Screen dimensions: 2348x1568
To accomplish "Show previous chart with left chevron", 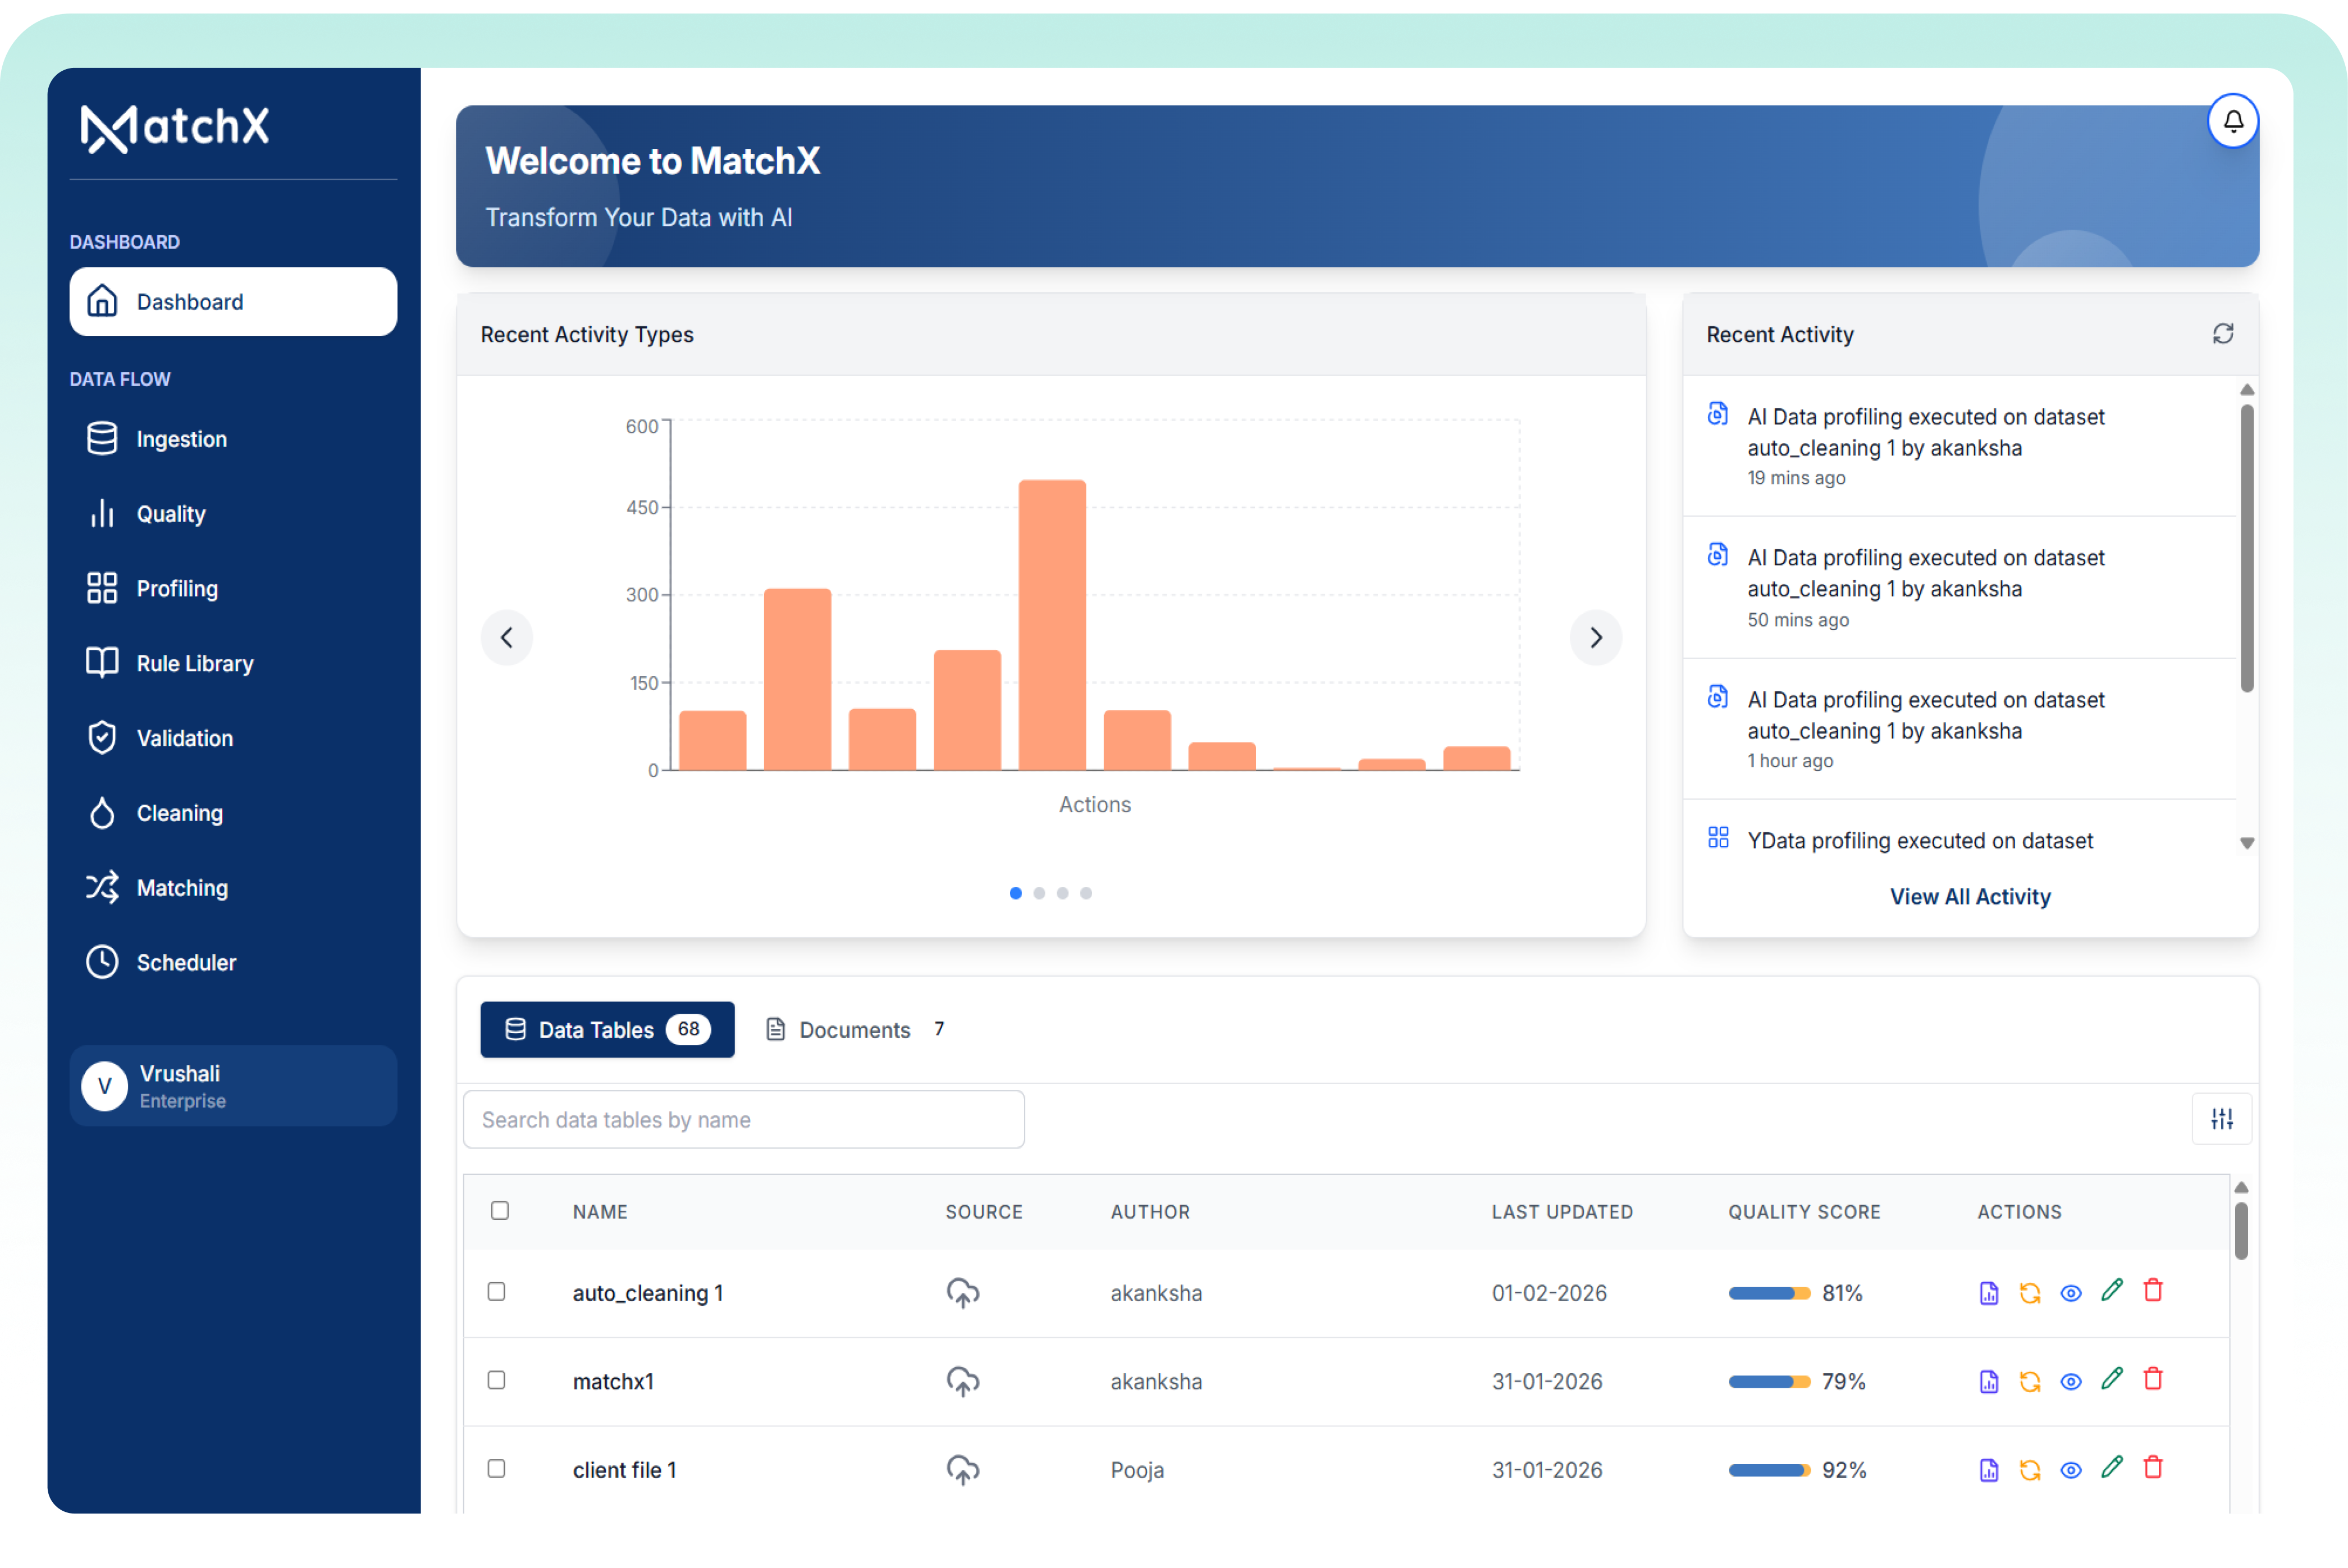I will tap(507, 637).
